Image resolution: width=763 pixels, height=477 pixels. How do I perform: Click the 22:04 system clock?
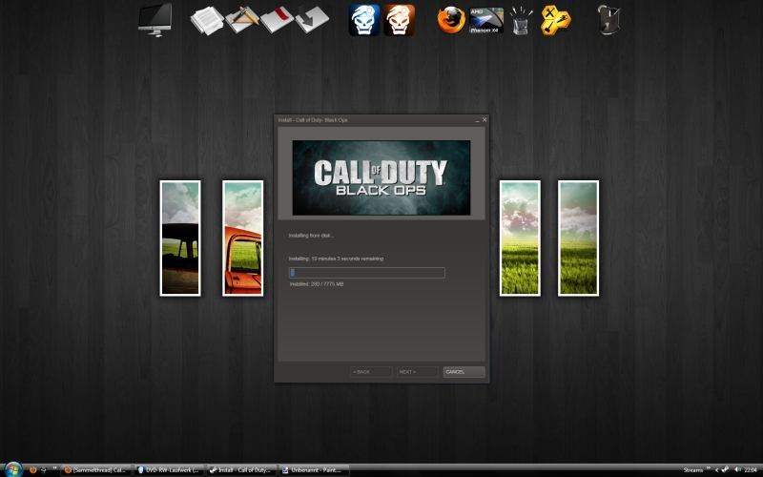click(751, 470)
